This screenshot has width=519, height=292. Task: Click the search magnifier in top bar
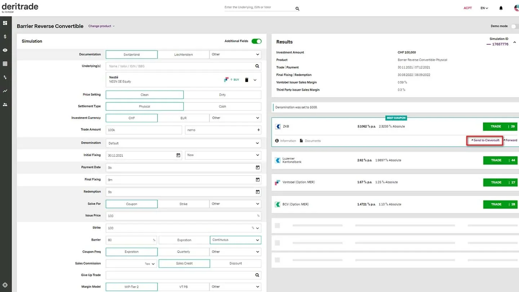[297, 9]
